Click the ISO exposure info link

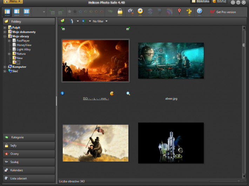tap(96, 99)
